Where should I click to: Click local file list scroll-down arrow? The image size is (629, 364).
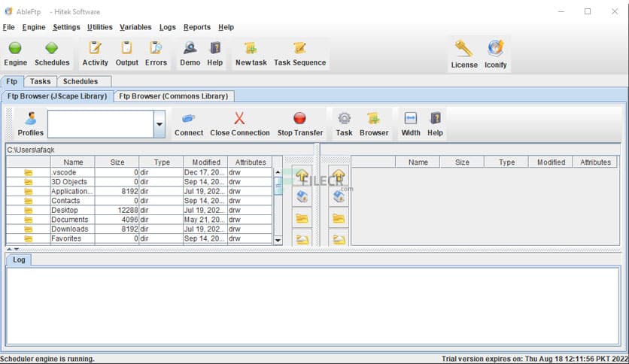click(278, 240)
